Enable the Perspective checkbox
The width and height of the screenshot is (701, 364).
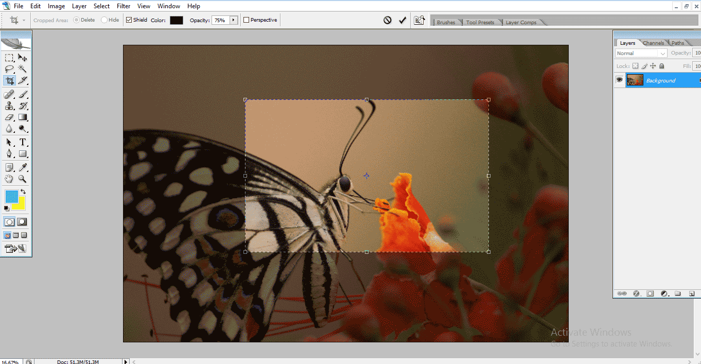[x=247, y=20]
